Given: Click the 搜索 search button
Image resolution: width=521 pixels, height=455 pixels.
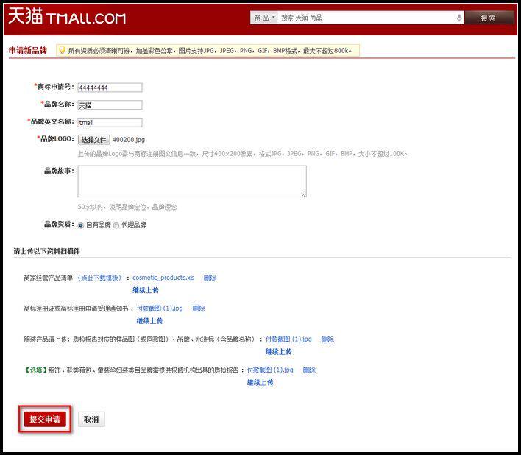Looking at the screenshot, I should click(489, 18).
